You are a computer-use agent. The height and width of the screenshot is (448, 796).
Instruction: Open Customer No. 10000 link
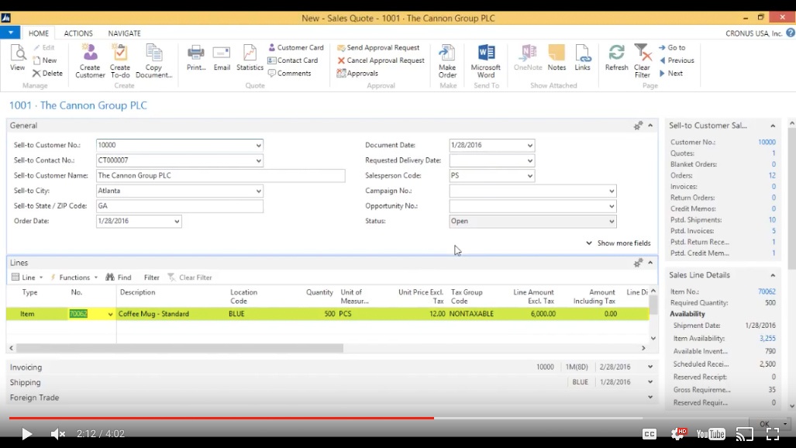click(x=767, y=142)
